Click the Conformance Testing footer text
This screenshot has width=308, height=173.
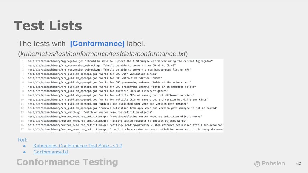[x=67, y=162]
